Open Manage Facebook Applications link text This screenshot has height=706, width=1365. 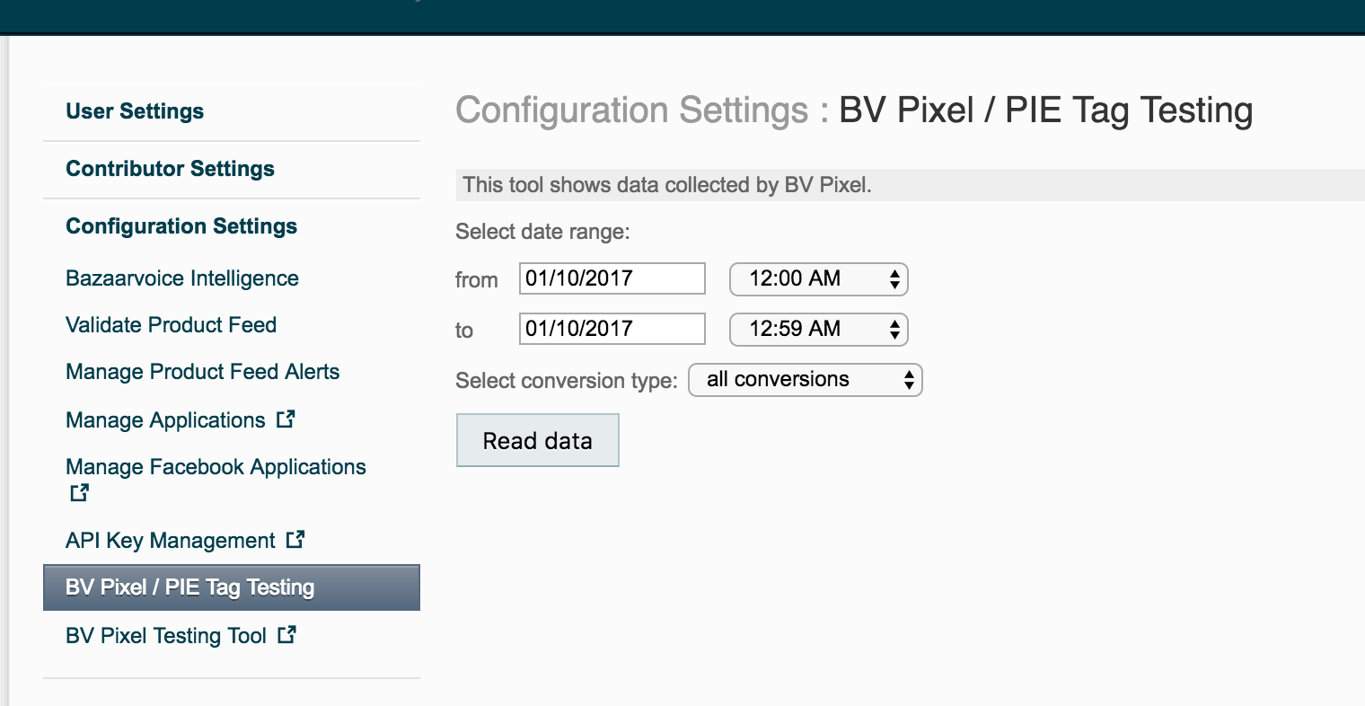click(216, 467)
